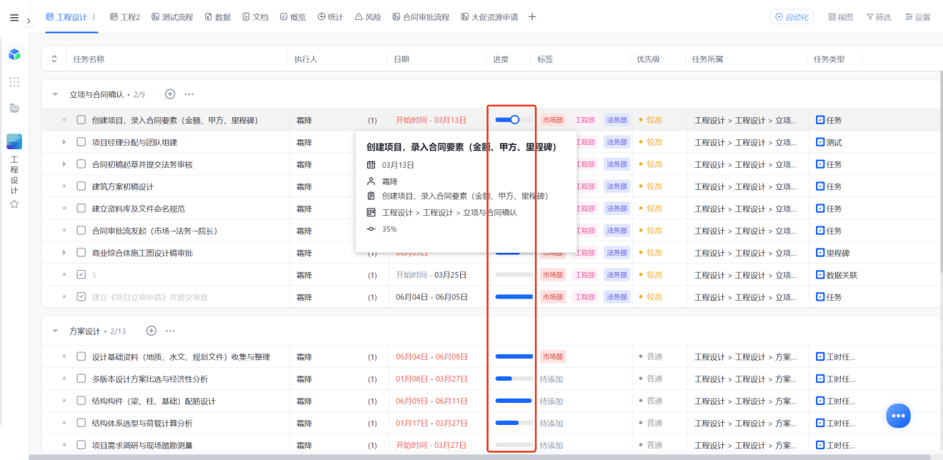This screenshot has width=943, height=460.
Task: Click progress bar of 结构体系选型与荷载计算分析
Action: click(514, 423)
